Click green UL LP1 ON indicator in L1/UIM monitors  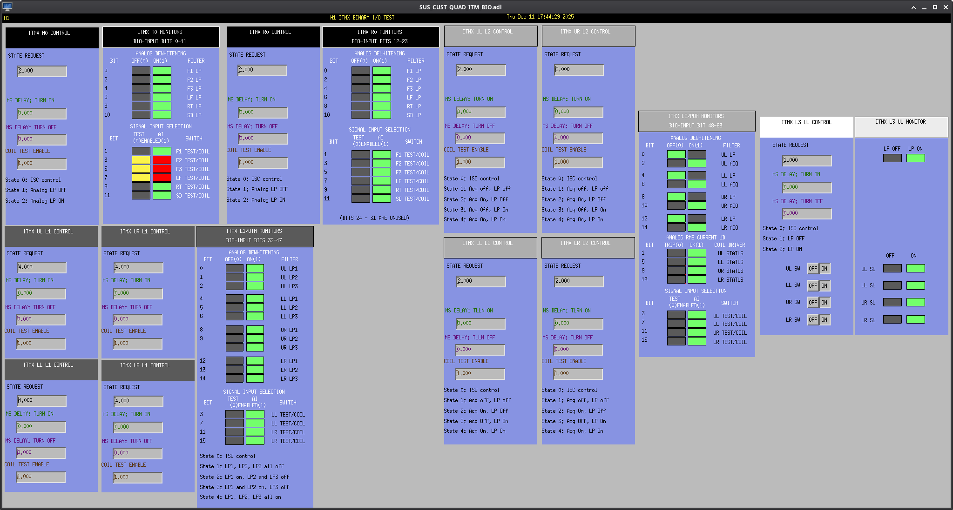[x=255, y=268]
